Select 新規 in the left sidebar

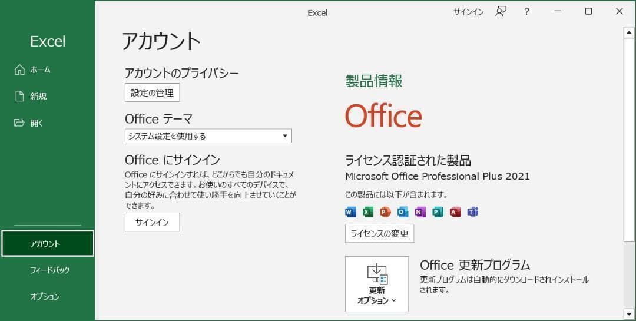tap(38, 97)
